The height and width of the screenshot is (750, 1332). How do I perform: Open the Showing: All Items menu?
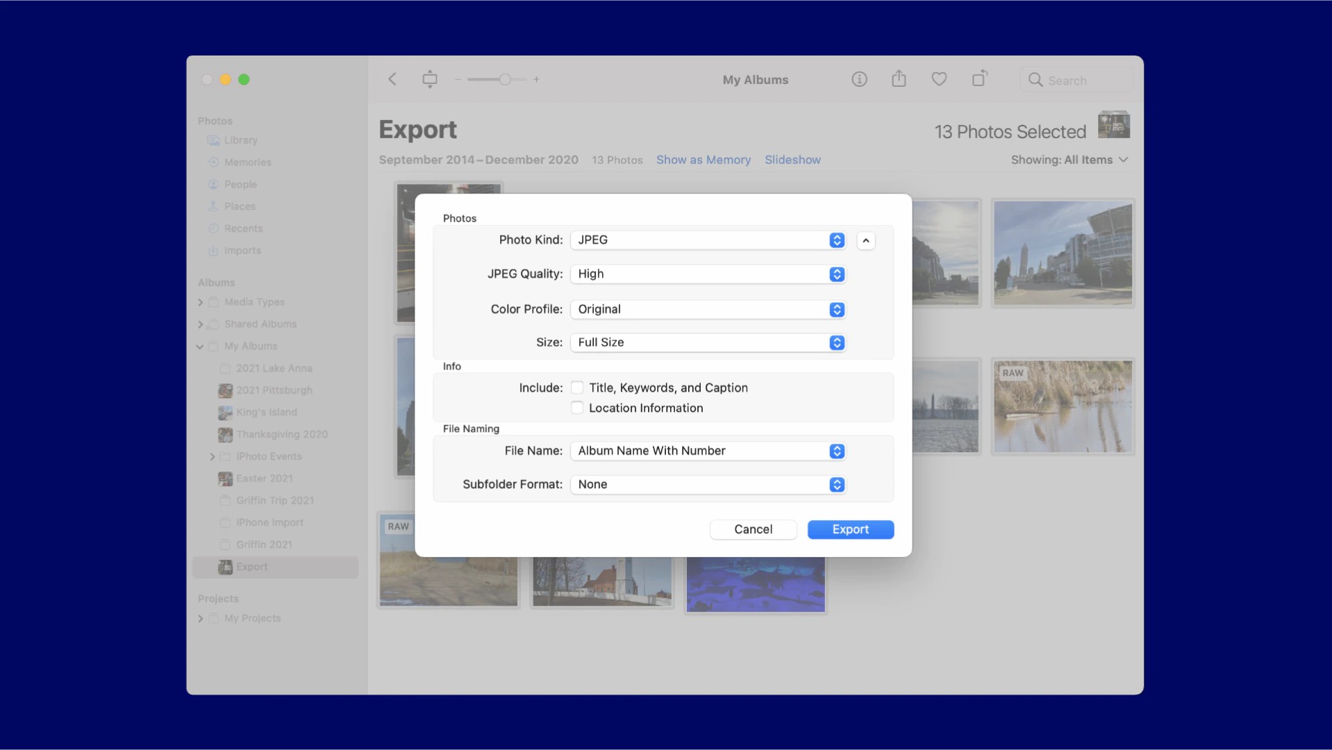click(1069, 160)
